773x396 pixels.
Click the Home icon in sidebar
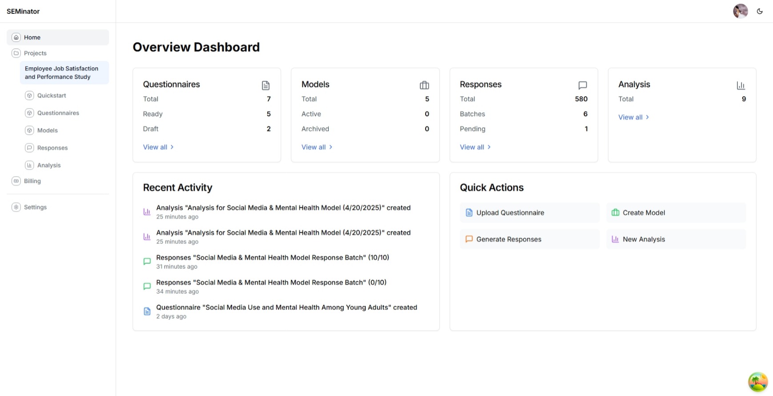(x=16, y=37)
